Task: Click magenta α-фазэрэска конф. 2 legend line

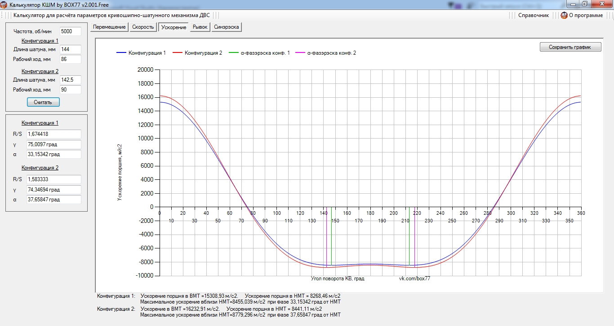Action: click(300, 53)
